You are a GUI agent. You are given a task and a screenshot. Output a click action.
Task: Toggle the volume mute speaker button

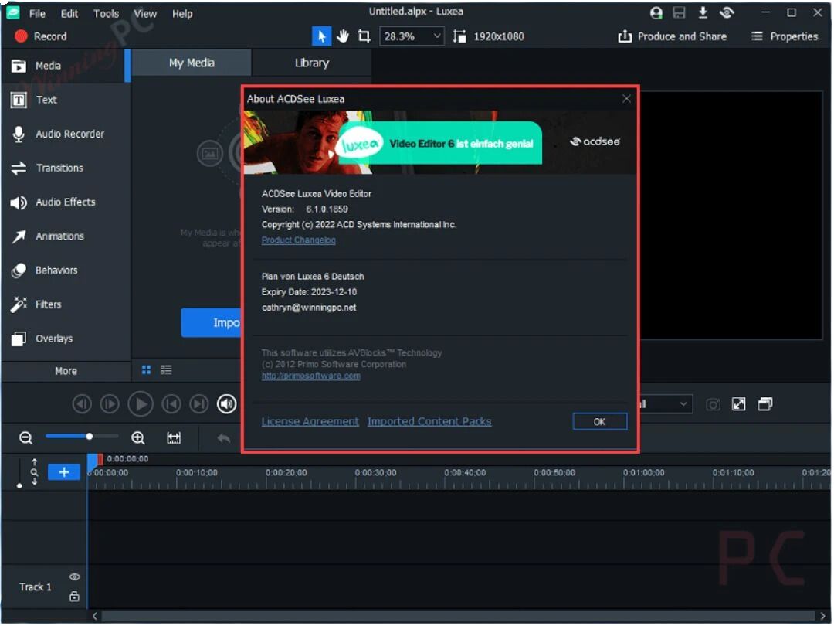point(226,404)
